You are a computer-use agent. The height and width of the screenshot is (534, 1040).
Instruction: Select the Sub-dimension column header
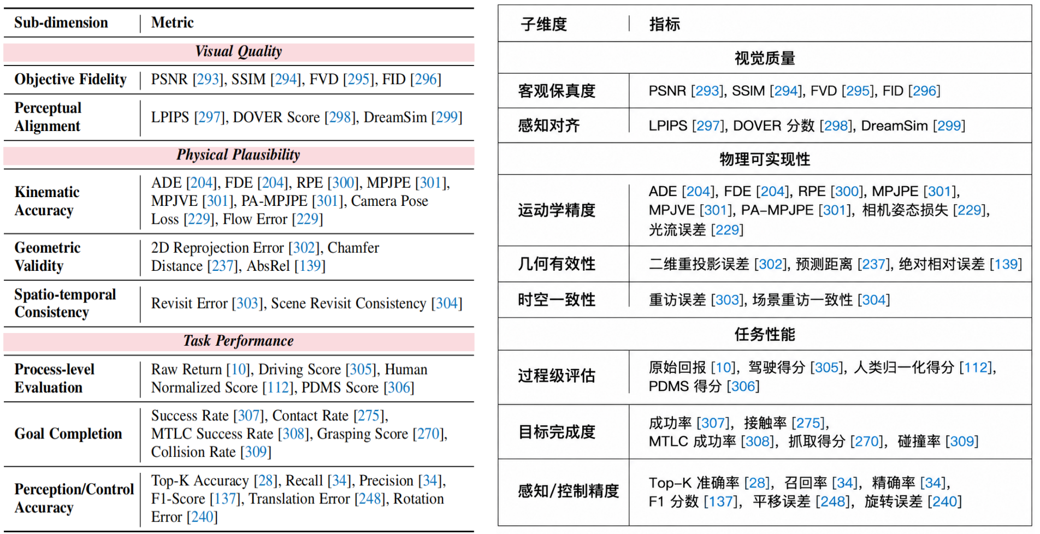[x=61, y=23]
